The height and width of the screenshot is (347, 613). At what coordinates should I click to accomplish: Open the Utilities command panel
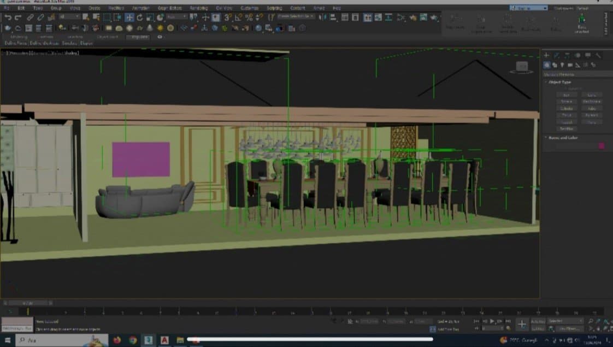598,56
